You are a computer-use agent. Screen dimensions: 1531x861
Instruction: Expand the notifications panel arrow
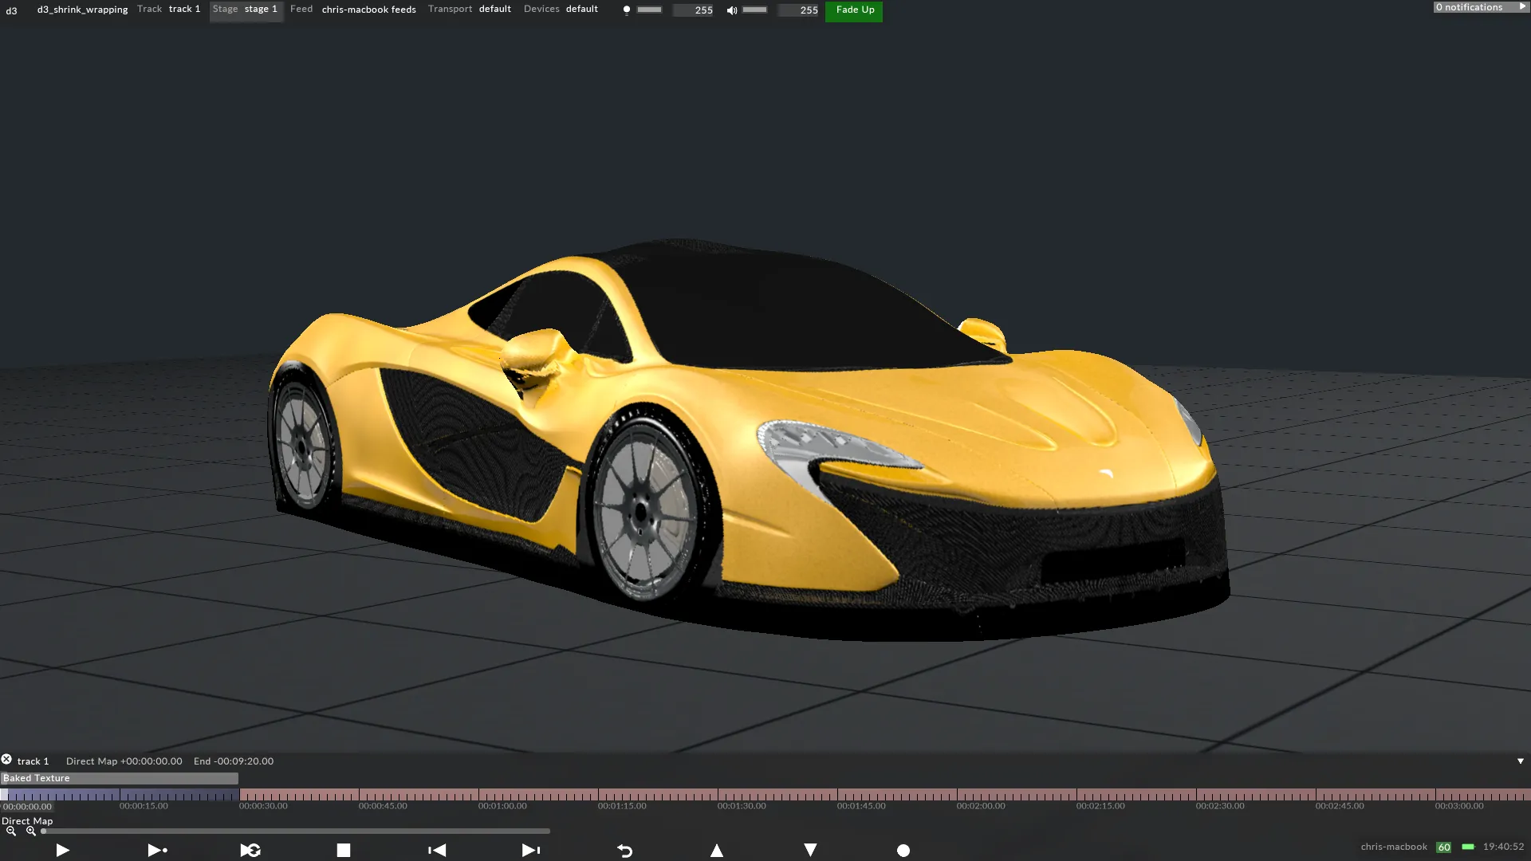point(1522,7)
